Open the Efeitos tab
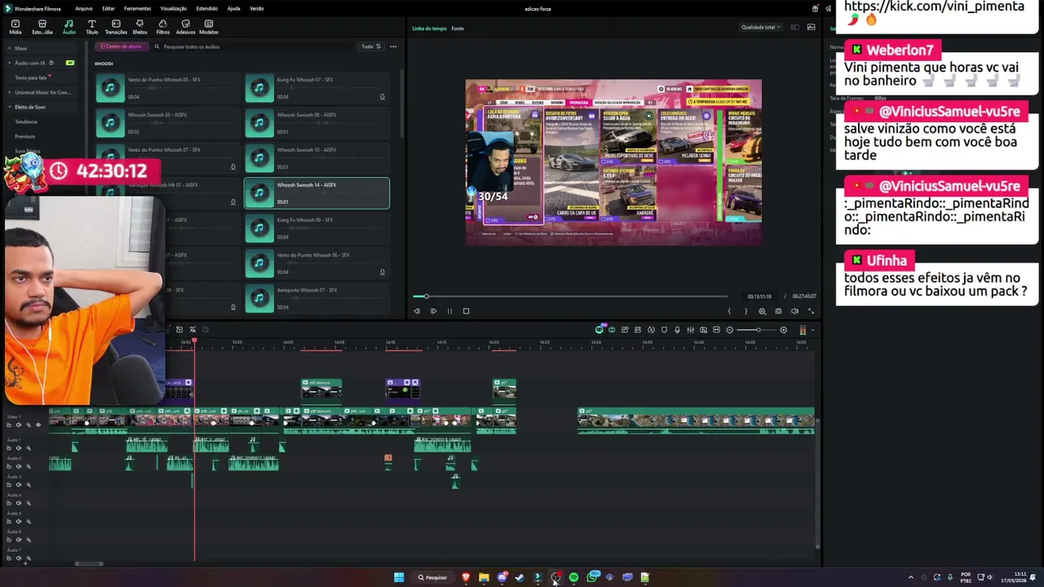 coord(139,27)
